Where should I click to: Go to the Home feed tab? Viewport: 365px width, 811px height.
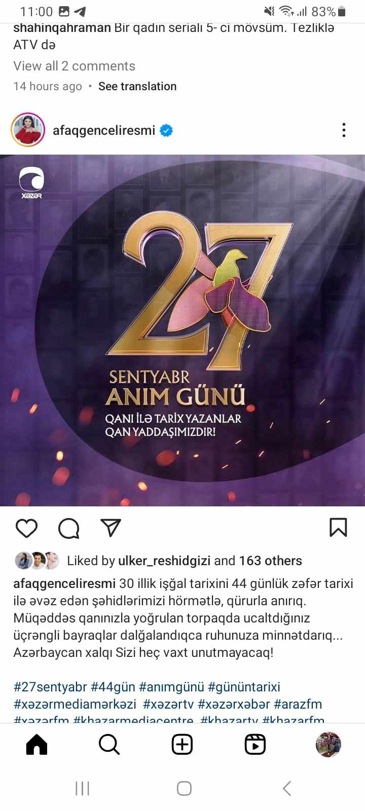[36, 745]
